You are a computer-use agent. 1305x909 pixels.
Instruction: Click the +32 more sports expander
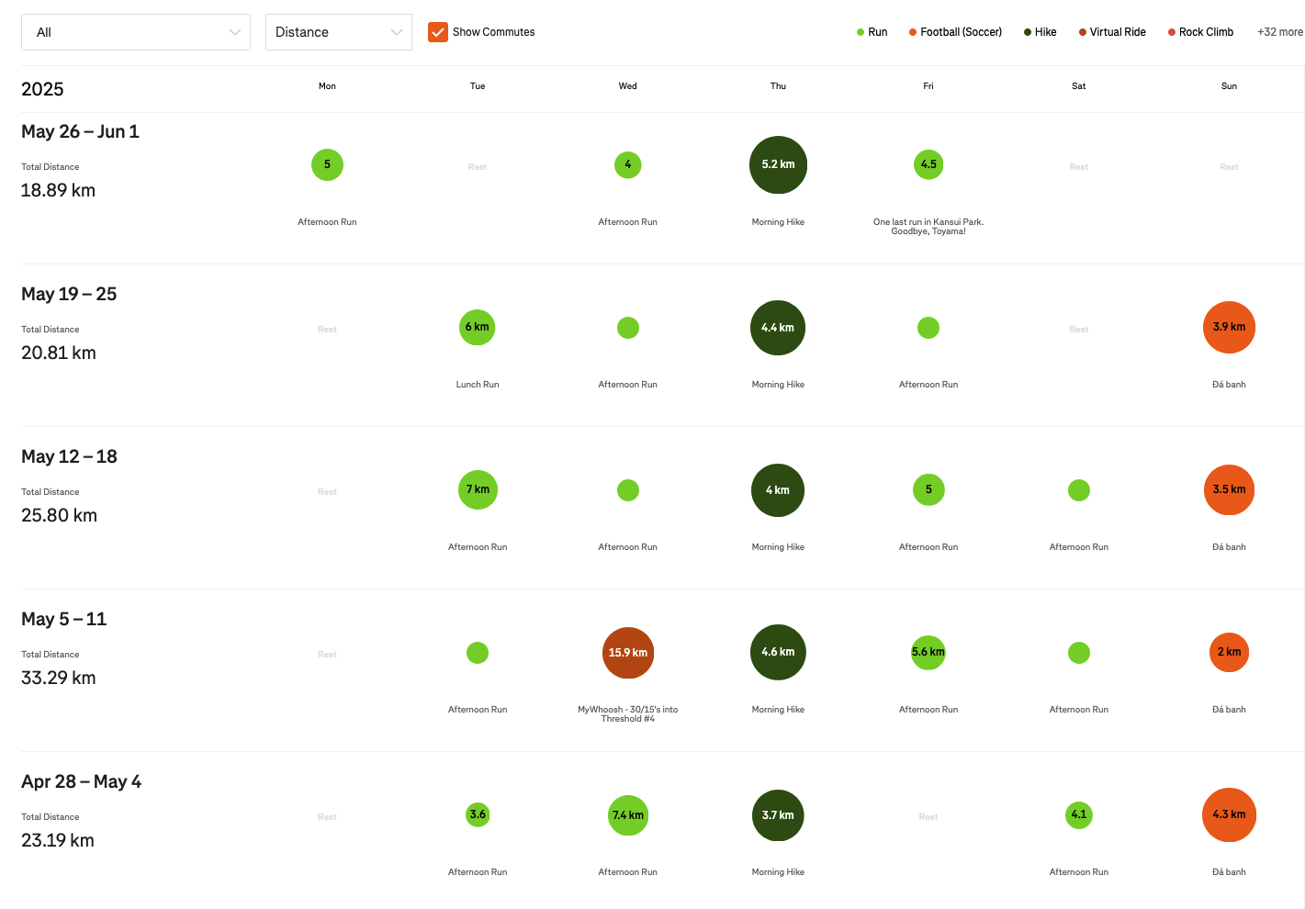[1279, 32]
